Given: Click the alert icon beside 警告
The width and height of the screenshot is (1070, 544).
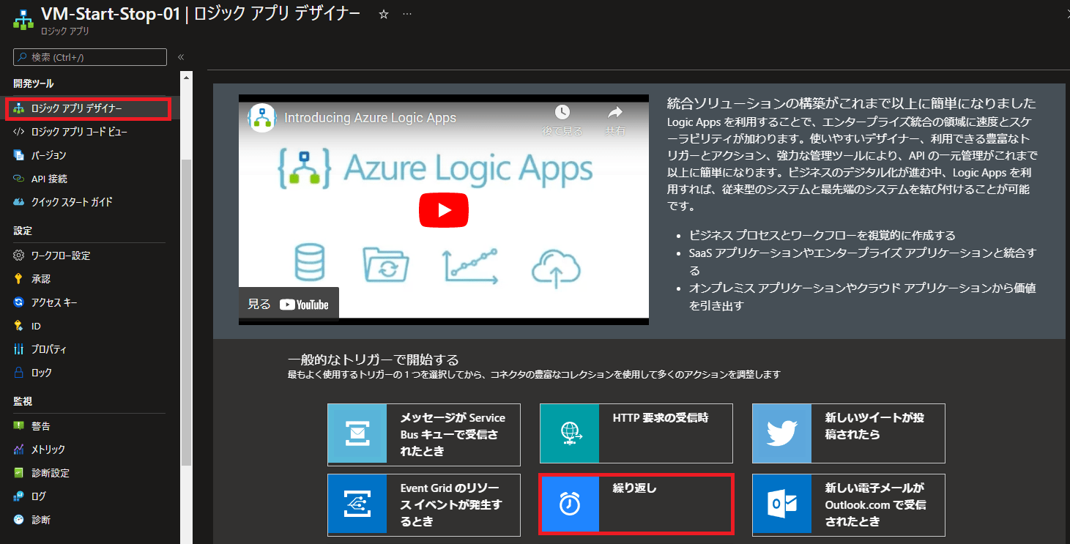Looking at the screenshot, I should click(x=19, y=426).
